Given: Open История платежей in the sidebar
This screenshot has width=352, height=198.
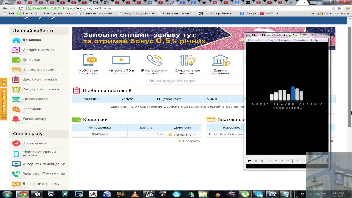Looking at the screenshot, I should pyautogui.click(x=39, y=50).
